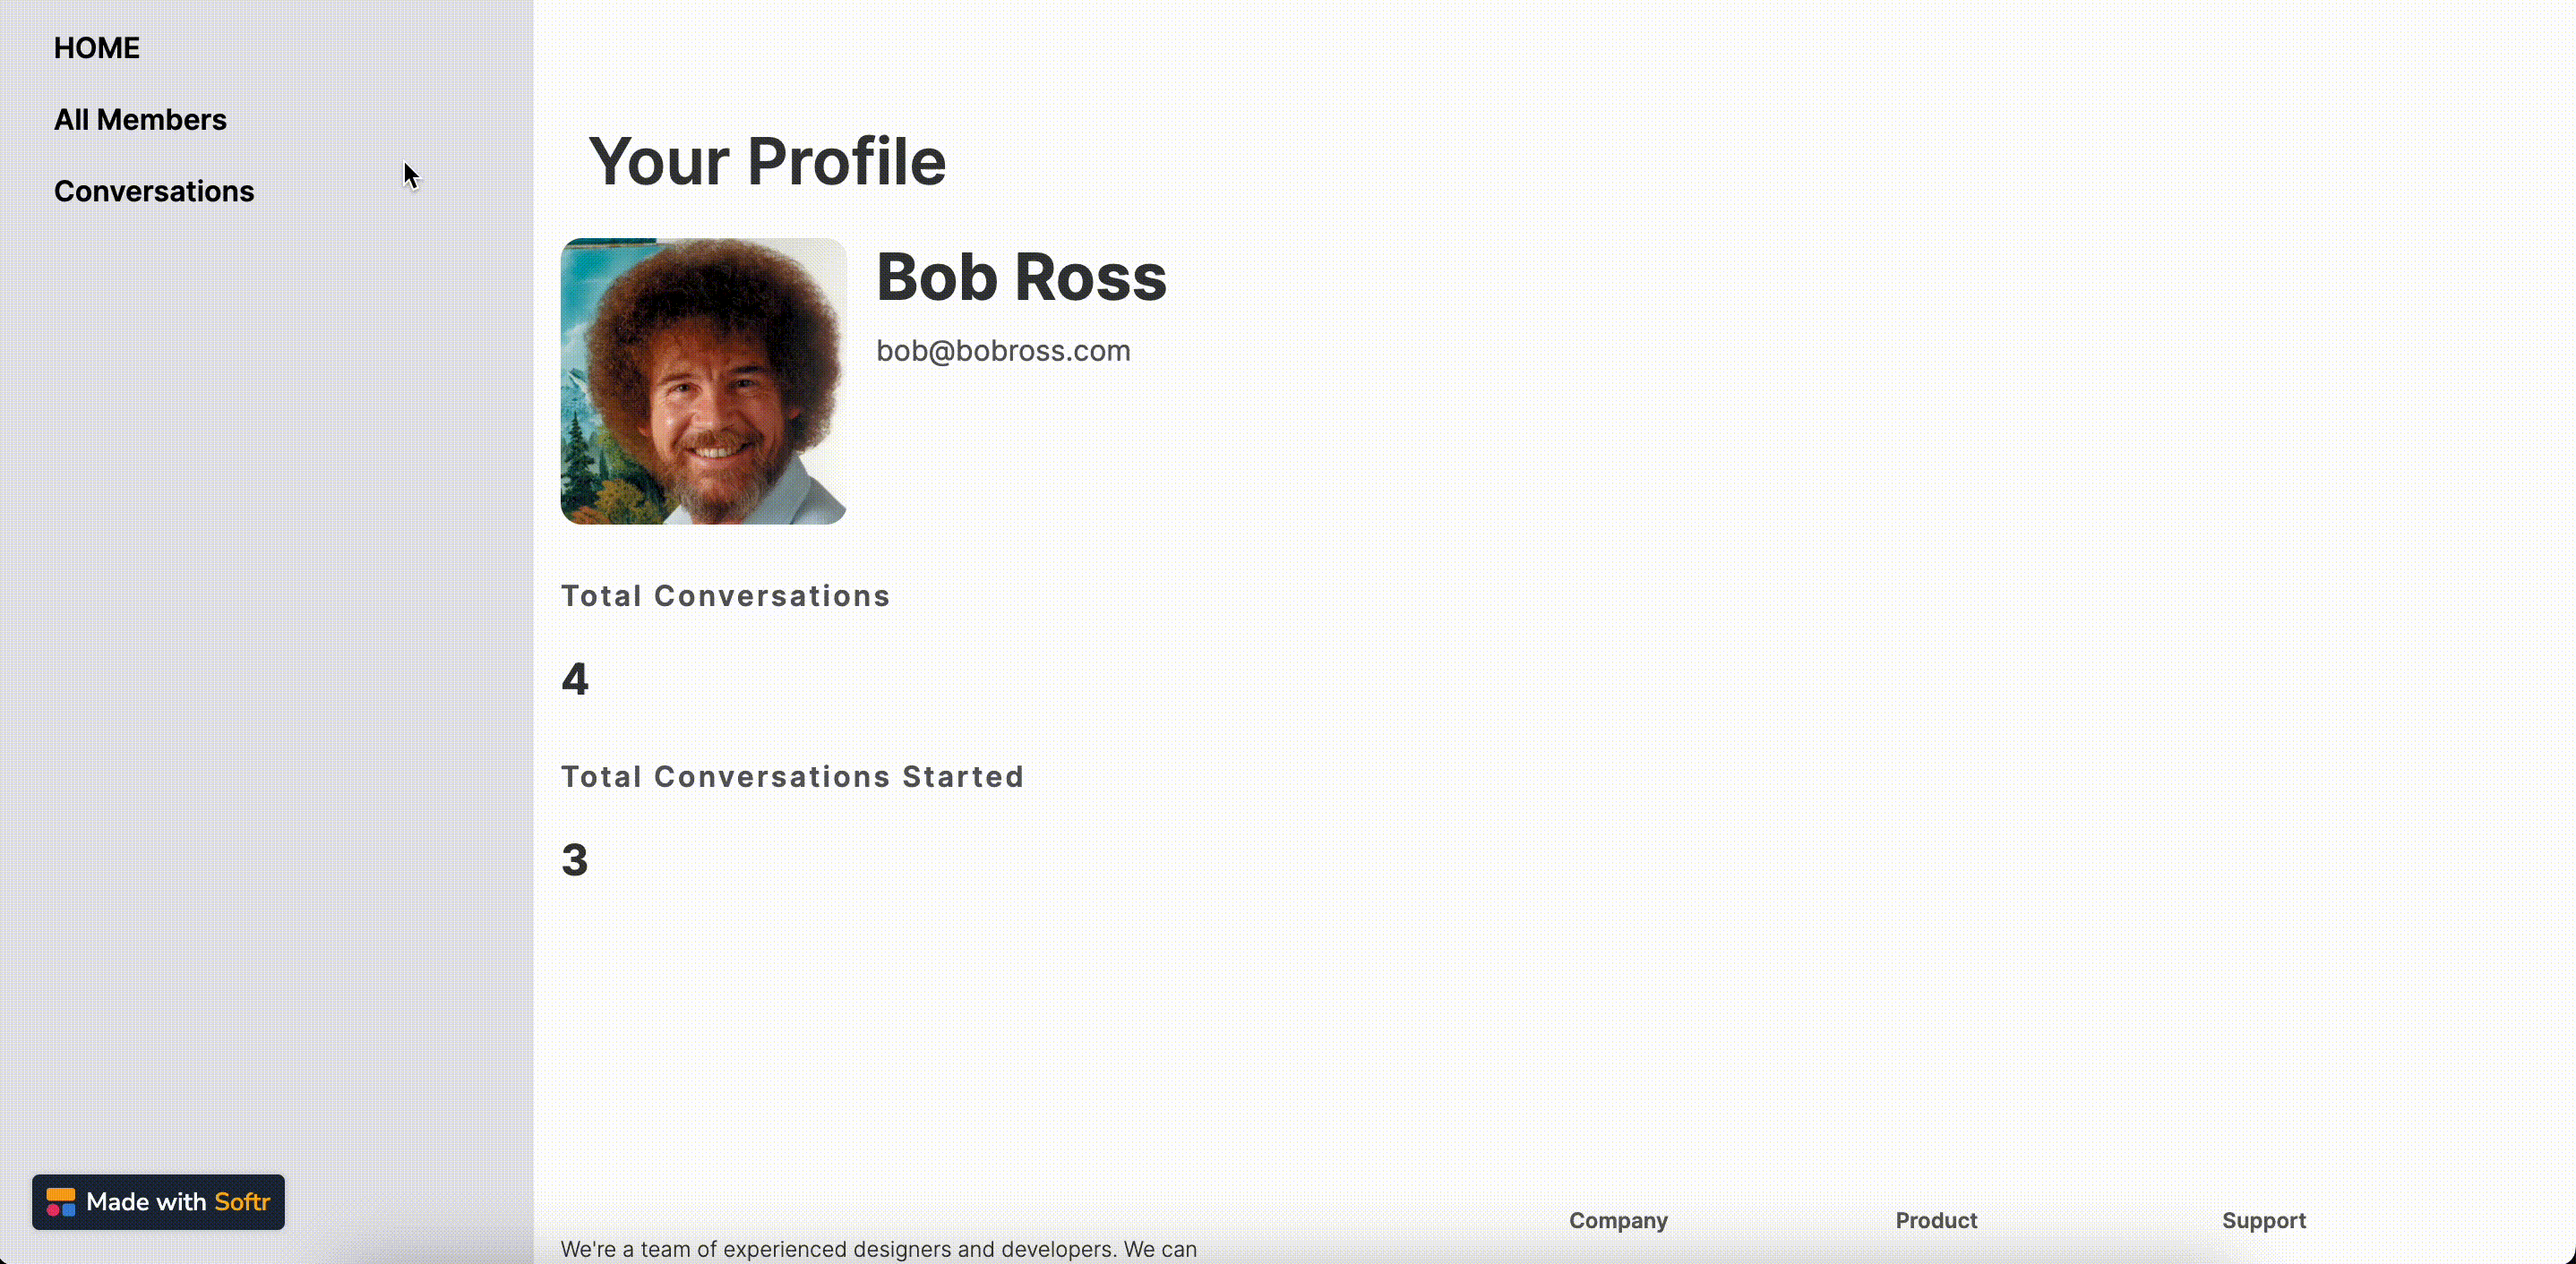
Task: Click the 'Your Profile' page title
Action: (766, 160)
